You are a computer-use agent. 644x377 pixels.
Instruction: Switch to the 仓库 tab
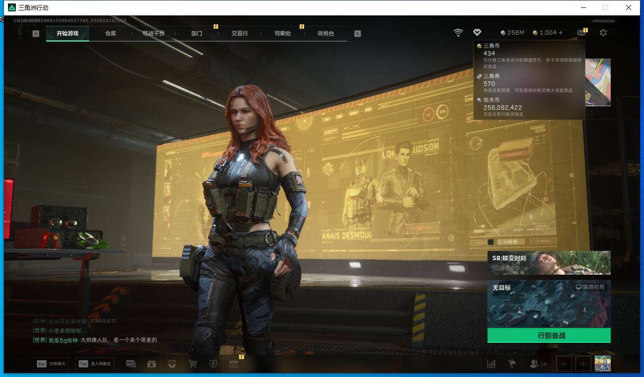click(110, 33)
